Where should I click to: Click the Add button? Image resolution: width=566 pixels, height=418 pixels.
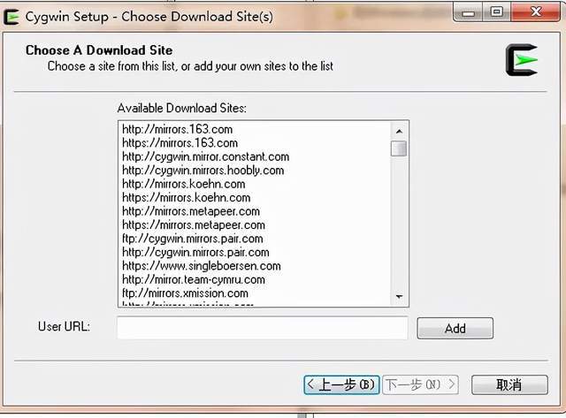click(455, 328)
